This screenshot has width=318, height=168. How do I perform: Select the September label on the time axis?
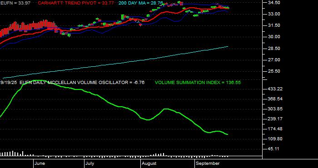(208, 163)
